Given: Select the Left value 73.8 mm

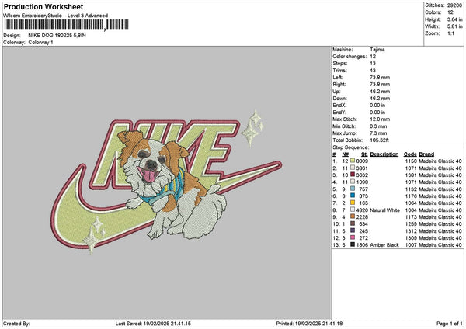Looking at the screenshot, I should (380, 77).
